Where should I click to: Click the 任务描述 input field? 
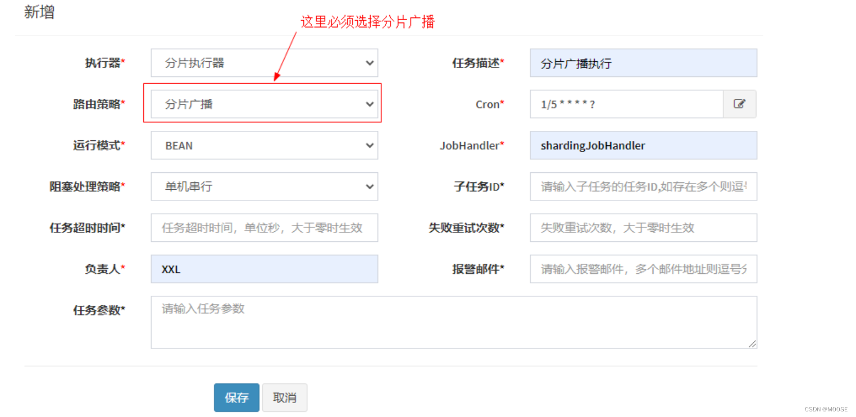point(643,63)
